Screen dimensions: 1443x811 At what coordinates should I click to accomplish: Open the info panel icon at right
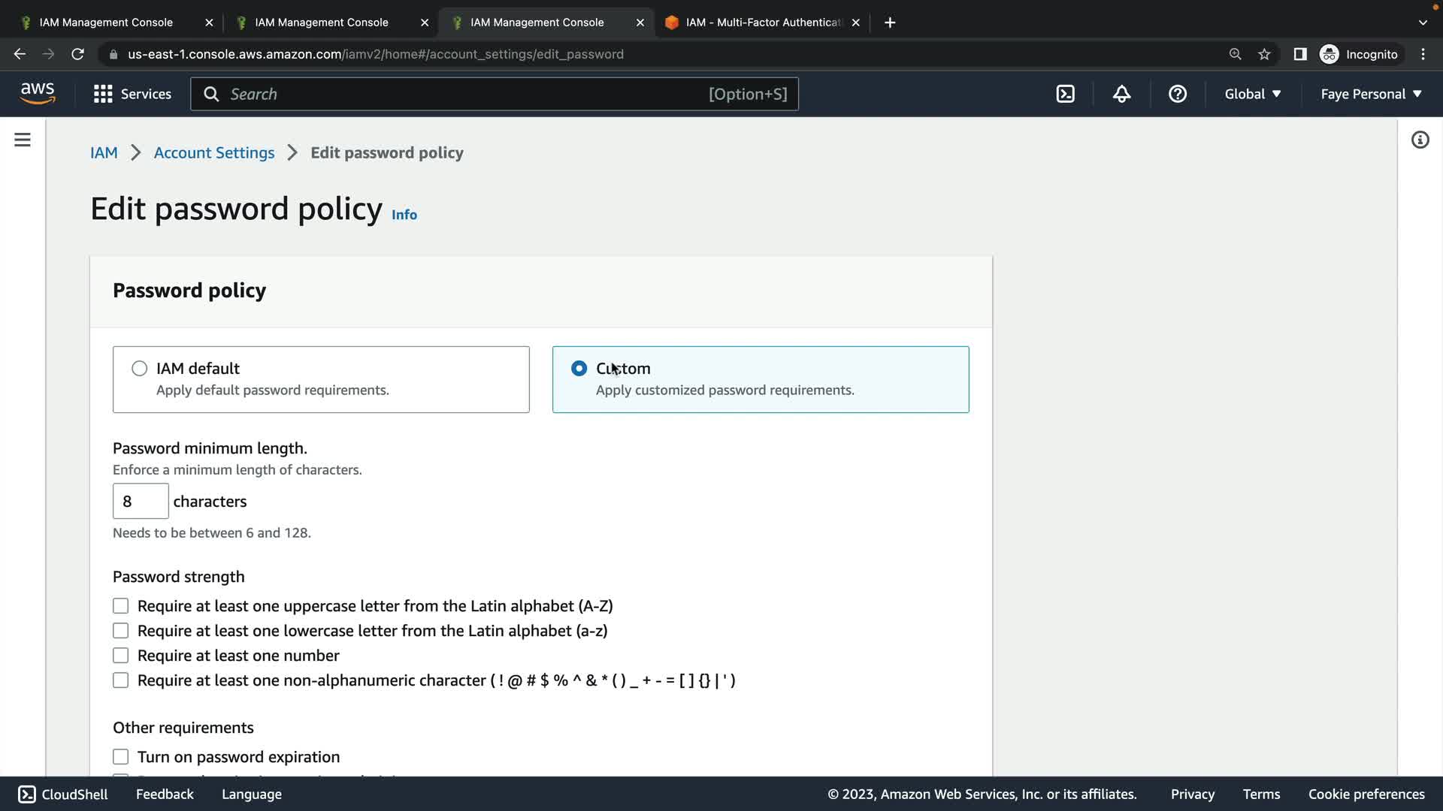click(1420, 140)
